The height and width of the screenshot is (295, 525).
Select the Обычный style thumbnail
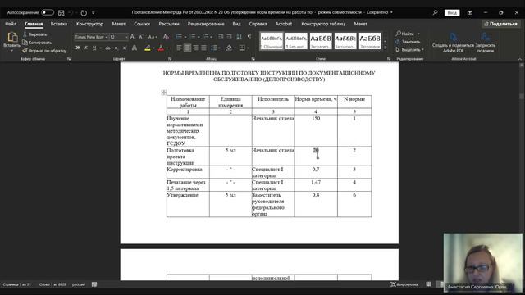[272, 41]
